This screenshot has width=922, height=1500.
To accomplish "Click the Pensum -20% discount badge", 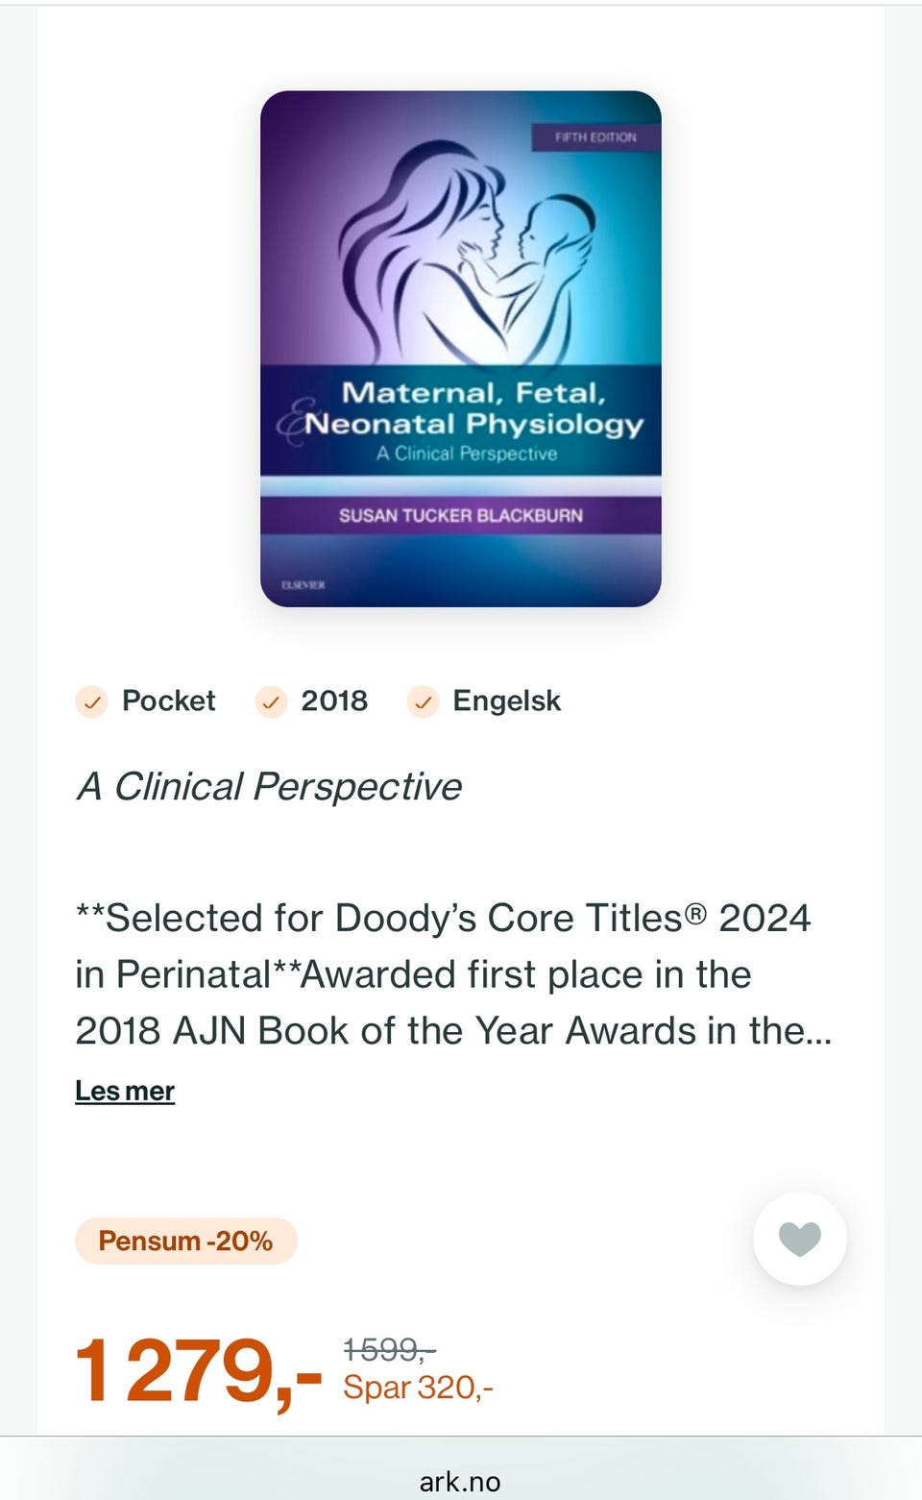I will [185, 1241].
